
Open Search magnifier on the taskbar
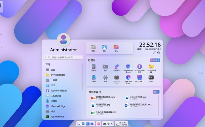pos(83,124)
